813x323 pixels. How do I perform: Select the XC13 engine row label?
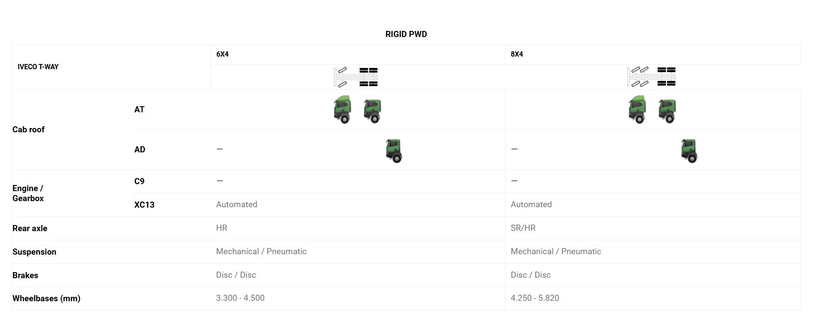click(144, 205)
